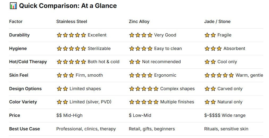Click the "Professional, clinics, therapy" cell

[x=86, y=129]
